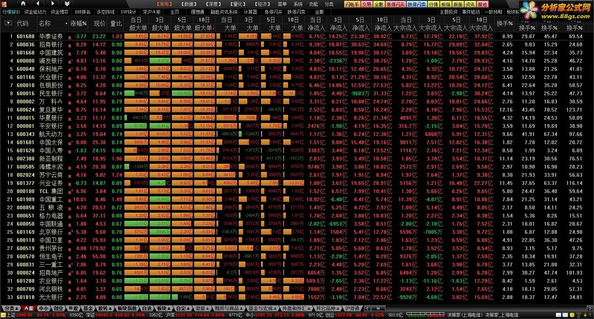Viewport: 594px width, 319px height.
Task: Expand the 外盘和外汇▲ bottom tab
Action: [296, 308]
